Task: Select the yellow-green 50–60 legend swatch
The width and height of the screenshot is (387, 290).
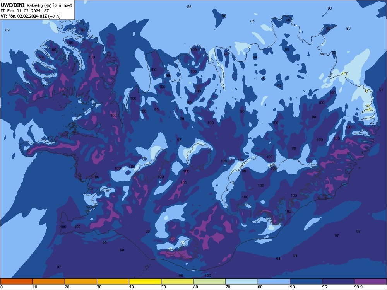Action: click(177, 281)
